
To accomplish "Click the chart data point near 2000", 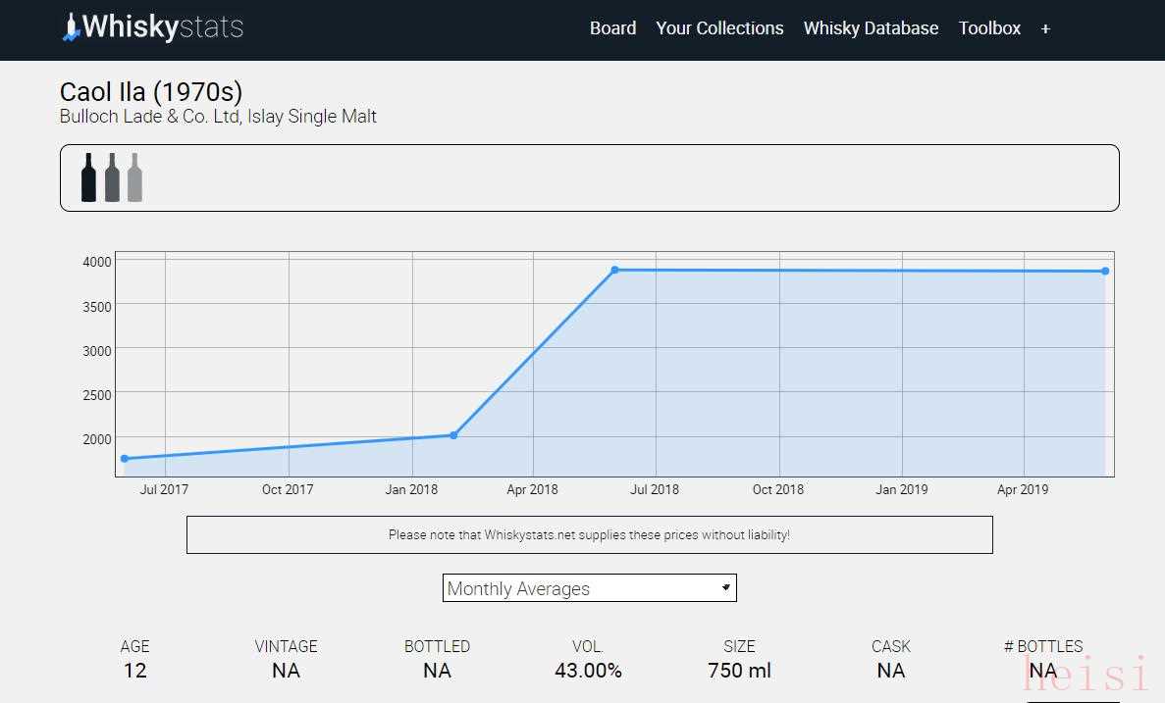I will [453, 435].
